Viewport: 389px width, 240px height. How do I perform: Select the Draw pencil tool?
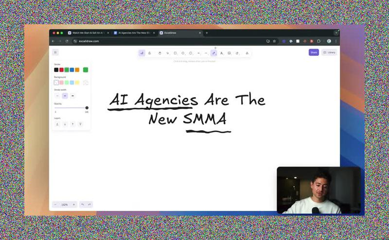tap(213, 53)
